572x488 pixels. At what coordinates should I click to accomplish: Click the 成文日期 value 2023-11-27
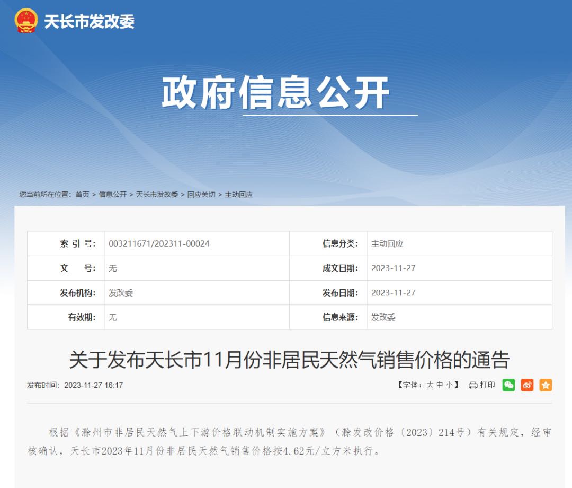(x=393, y=268)
